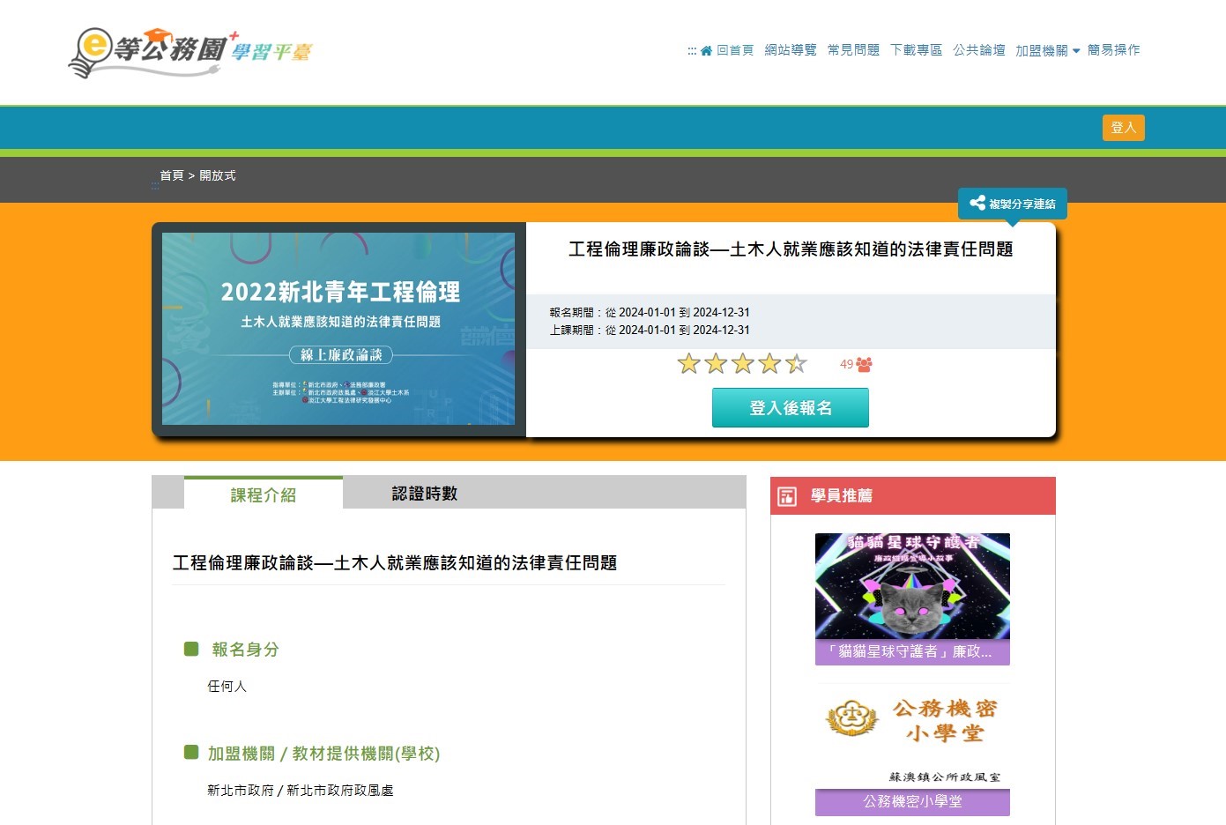Switch to the 認證時數 tab
1226x825 pixels.
point(425,494)
